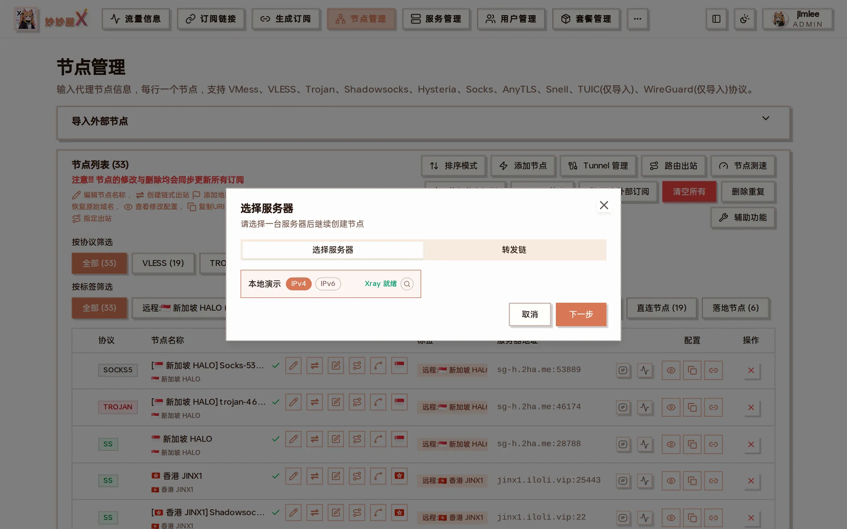The height and width of the screenshot is (529, 847).
Task: Filter by VLESS (19) protocol
Action: [163, 263]
